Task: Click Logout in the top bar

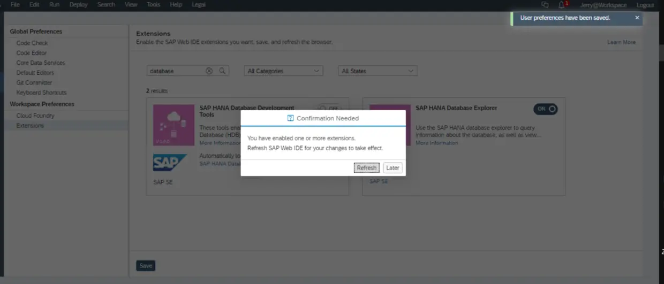Action: point(645,5)
